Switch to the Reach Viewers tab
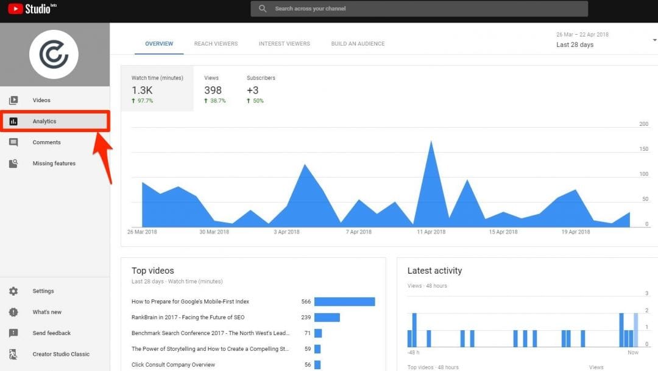Viewport: 658px width, 371px height. point(216,44)
